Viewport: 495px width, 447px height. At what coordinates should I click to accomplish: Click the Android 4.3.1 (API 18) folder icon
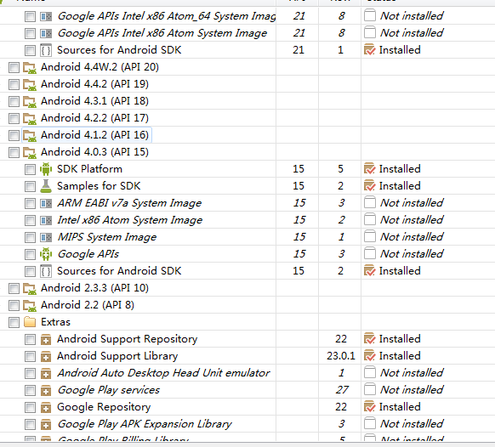[x=30, y=102]
